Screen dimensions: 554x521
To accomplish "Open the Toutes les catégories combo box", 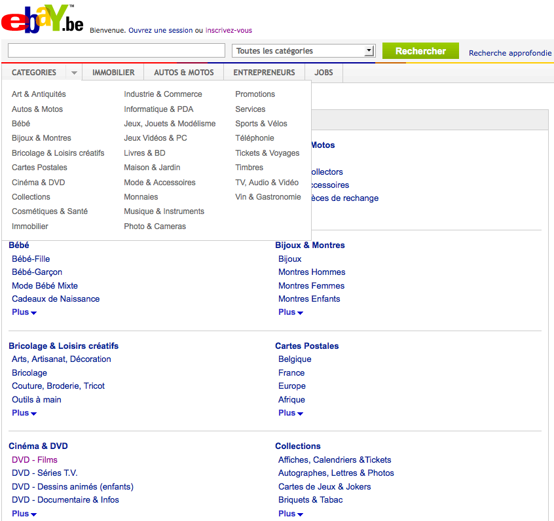I will point(303,51).
